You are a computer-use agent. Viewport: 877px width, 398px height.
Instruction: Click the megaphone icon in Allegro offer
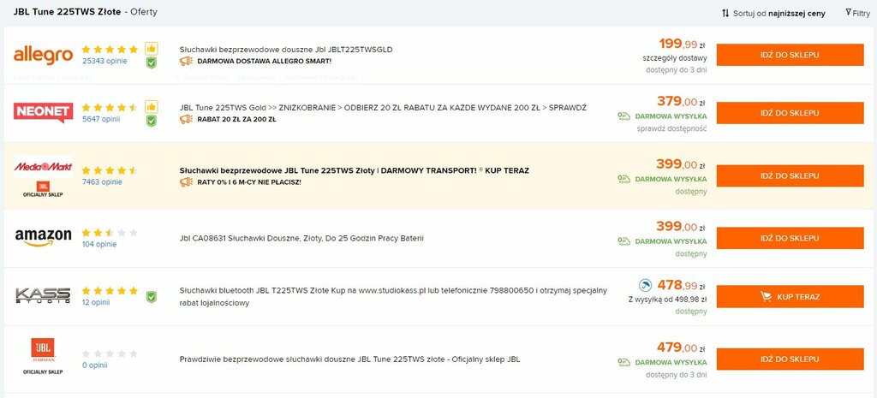[186, 61]
